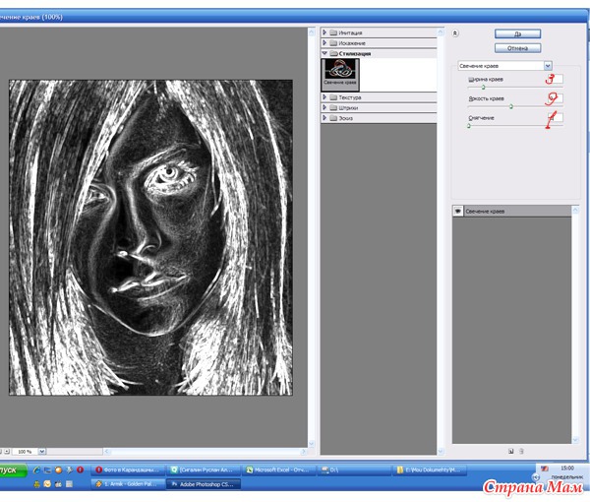
Task: Switch to the D:\ folder taskbar window
Action: [354, 470]
